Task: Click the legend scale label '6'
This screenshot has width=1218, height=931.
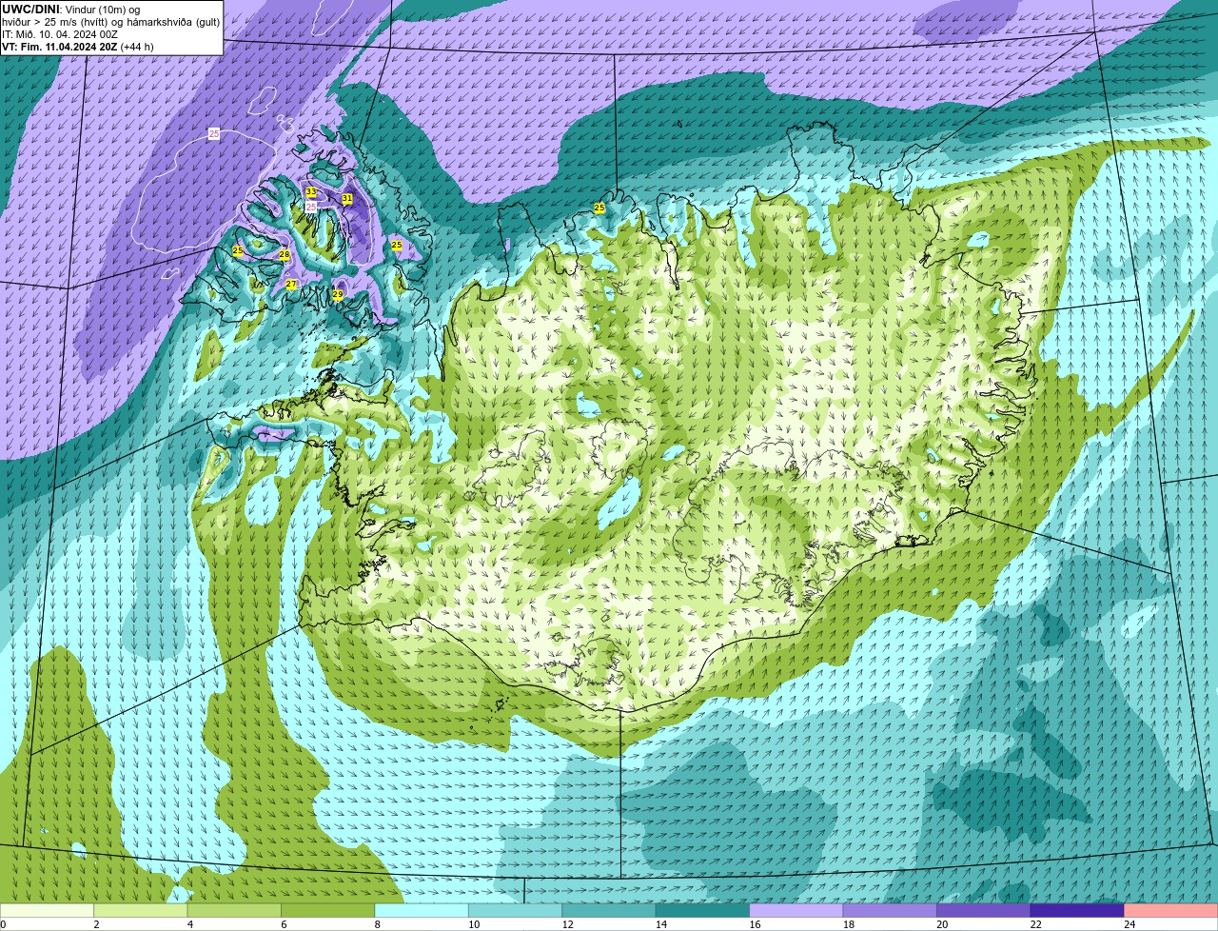Action: tap(284, 923)
